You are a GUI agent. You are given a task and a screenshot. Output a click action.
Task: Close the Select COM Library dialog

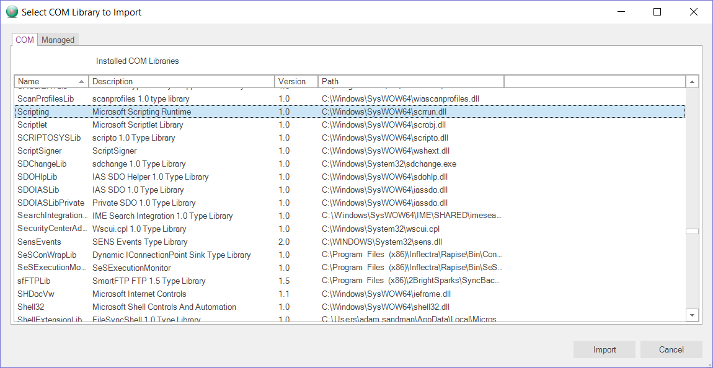click(x=694, y=12)
